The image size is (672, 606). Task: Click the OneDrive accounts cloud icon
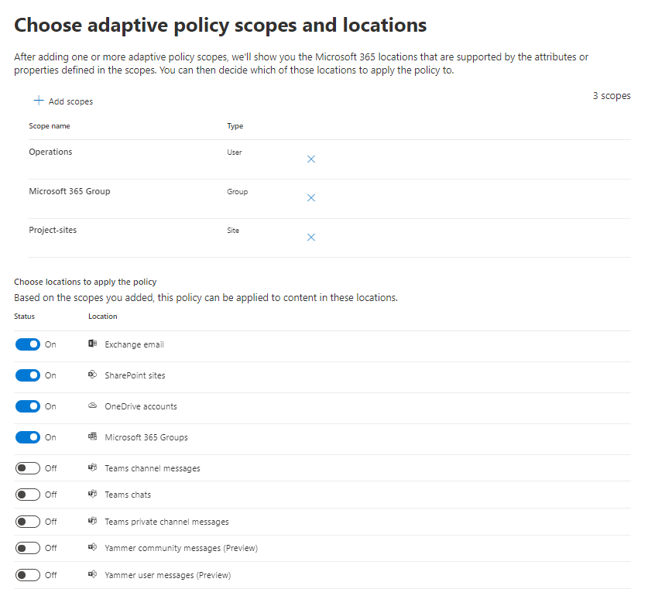pyautogui.click(x=93, y=406)
